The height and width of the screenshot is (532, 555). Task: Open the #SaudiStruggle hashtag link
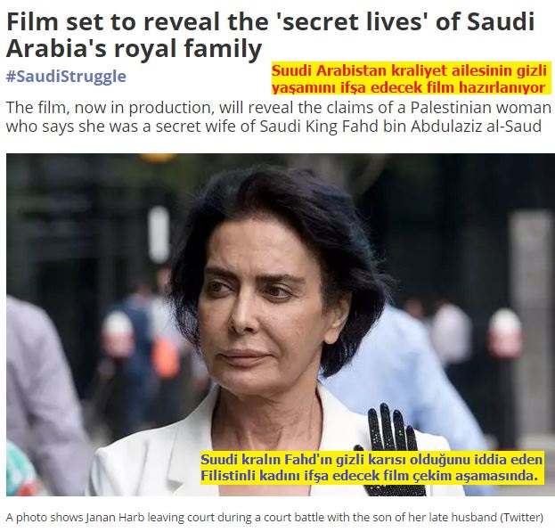pos(66,77)
